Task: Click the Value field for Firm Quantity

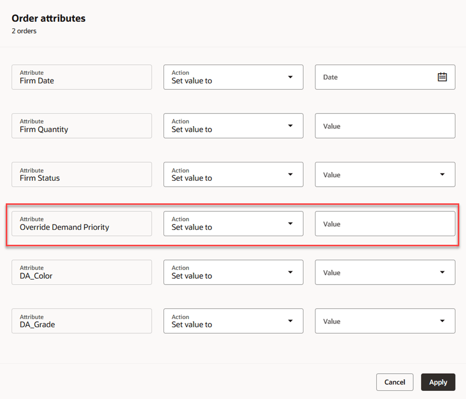Action: coord(385,126)
